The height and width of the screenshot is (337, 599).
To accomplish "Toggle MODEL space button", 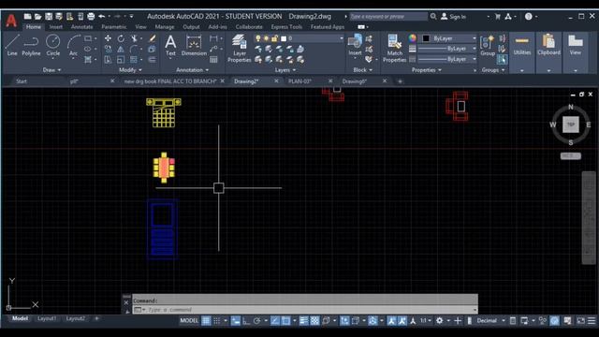I will [x=189, y=320].
